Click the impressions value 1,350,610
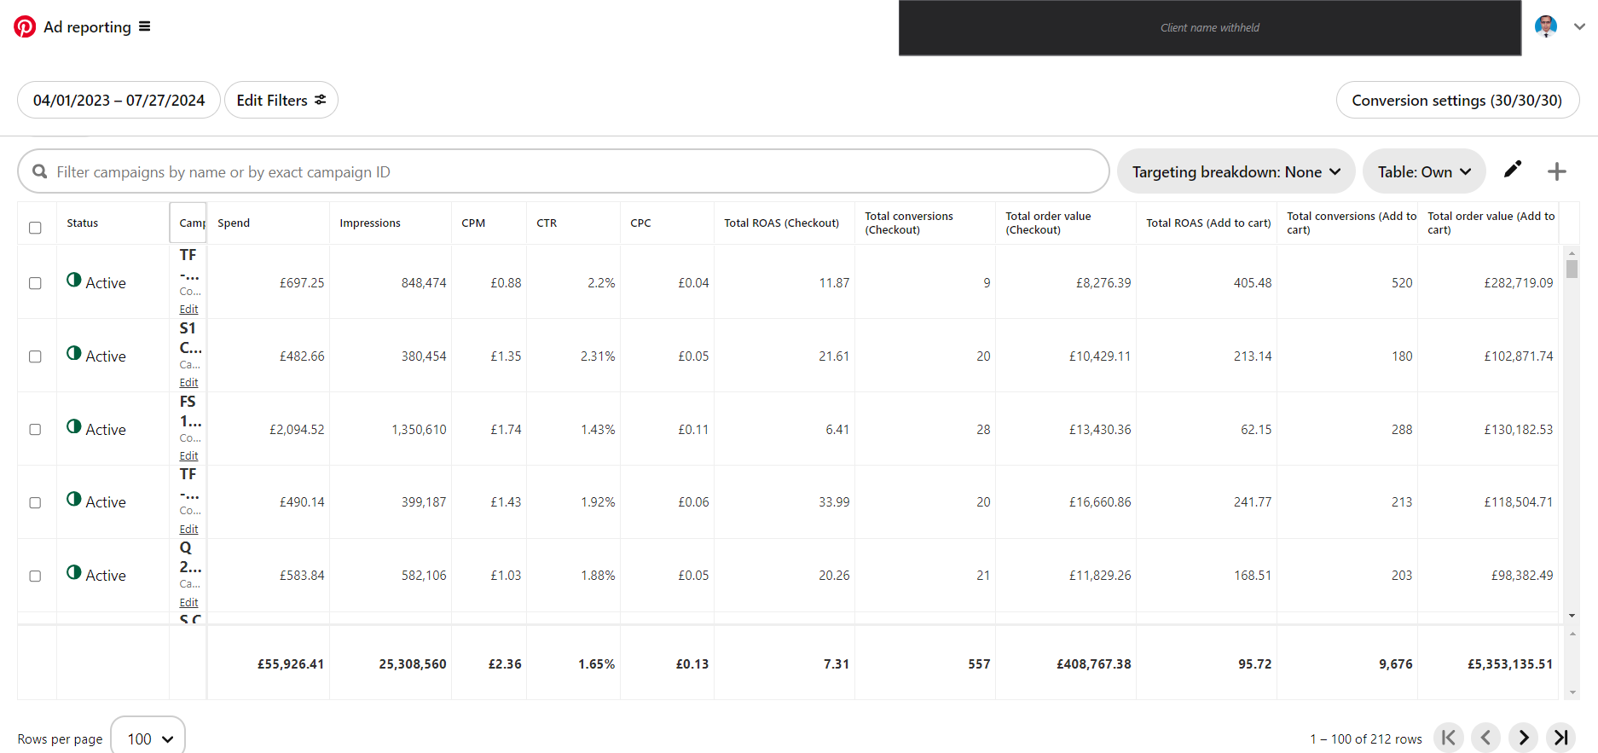1598x753 pixels. [x=419, y=429]
